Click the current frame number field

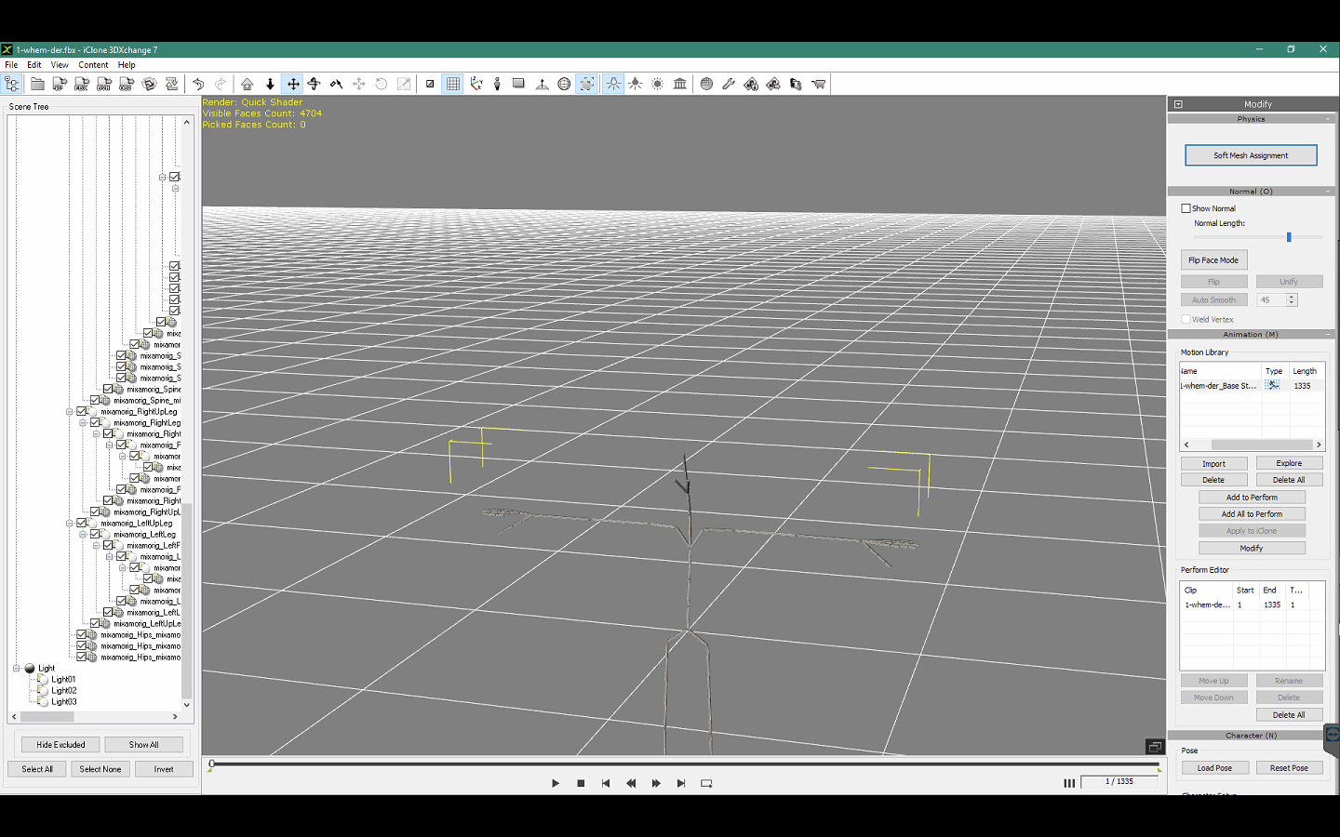coord(1119,782)
